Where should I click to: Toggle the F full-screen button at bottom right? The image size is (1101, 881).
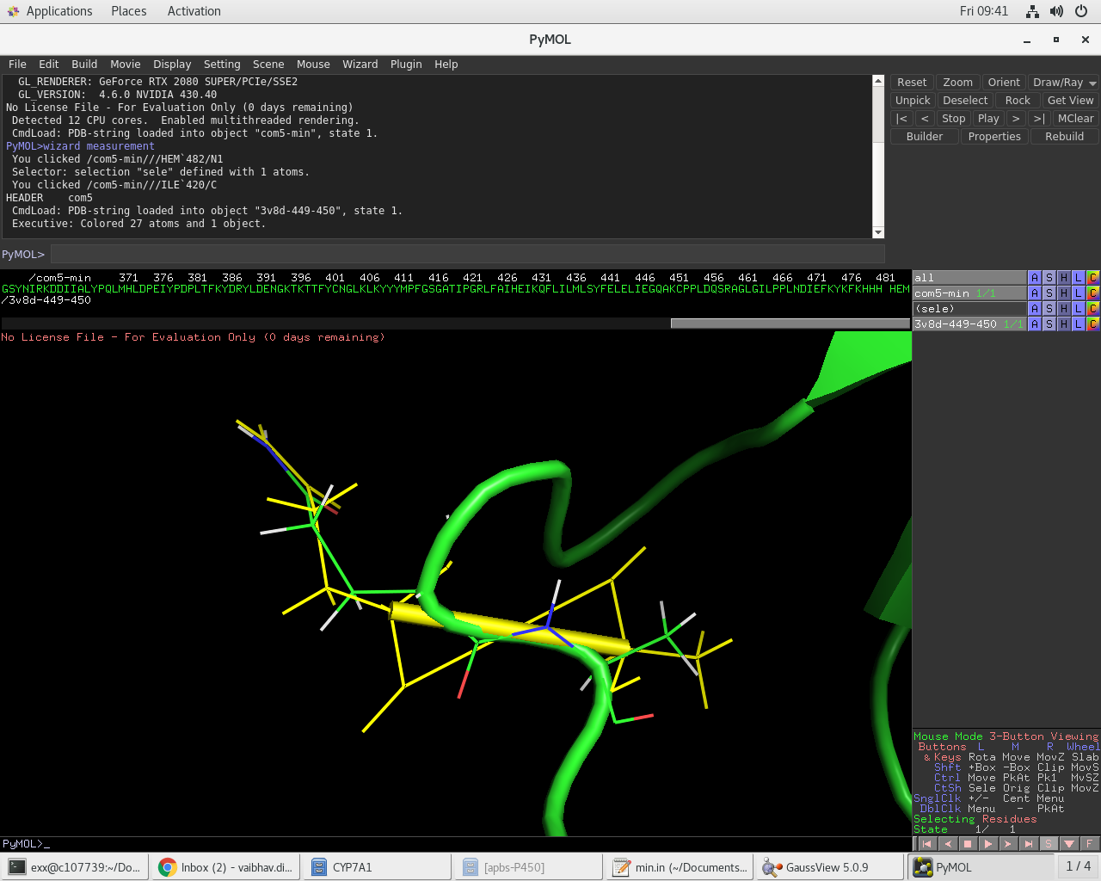point(1089,844)
